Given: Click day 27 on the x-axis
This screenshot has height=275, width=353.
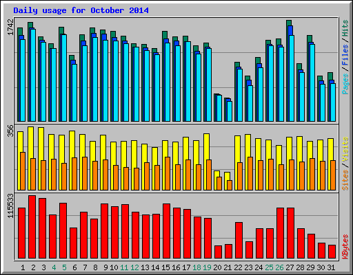Looking at the screenshot, I should click(290, 267).
